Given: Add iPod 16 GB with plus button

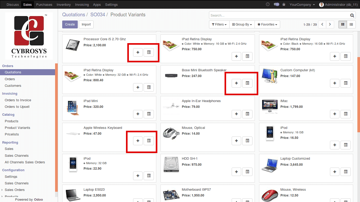Looking at the screenshot, I should click(335, 145).
